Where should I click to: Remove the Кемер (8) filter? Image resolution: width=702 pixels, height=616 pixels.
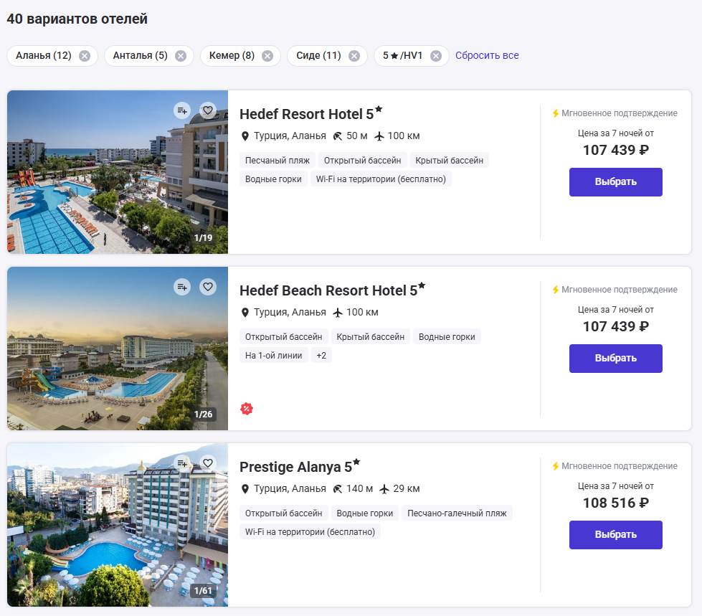[268, 55]
